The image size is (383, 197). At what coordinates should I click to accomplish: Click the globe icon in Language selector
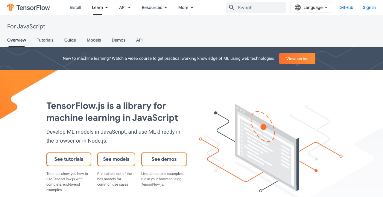click(x=297, y=7)
